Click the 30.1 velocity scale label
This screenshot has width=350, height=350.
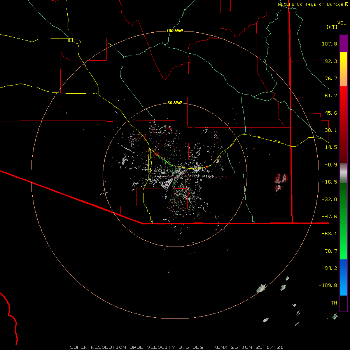331,130
